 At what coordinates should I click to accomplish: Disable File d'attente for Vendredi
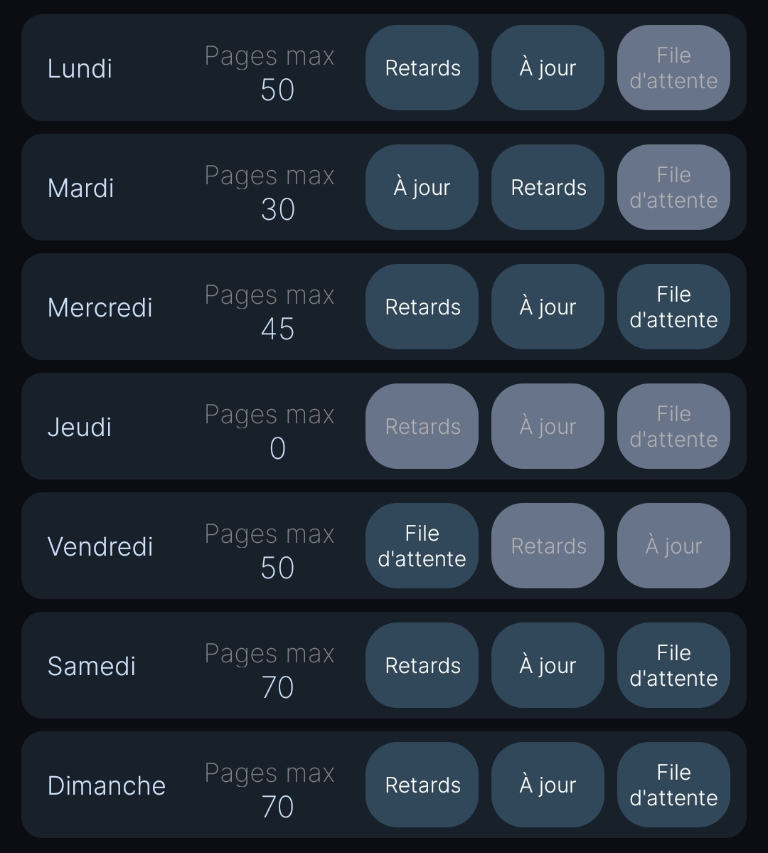[422, 546]
